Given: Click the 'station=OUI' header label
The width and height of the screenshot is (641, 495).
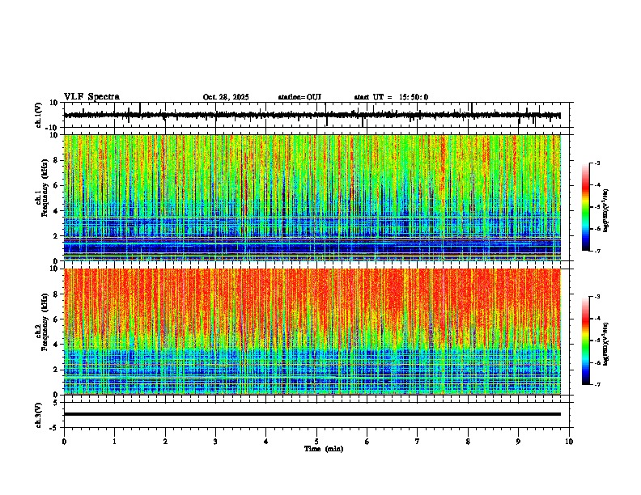Looking at the screenshot, I should [x=299, y=97].
